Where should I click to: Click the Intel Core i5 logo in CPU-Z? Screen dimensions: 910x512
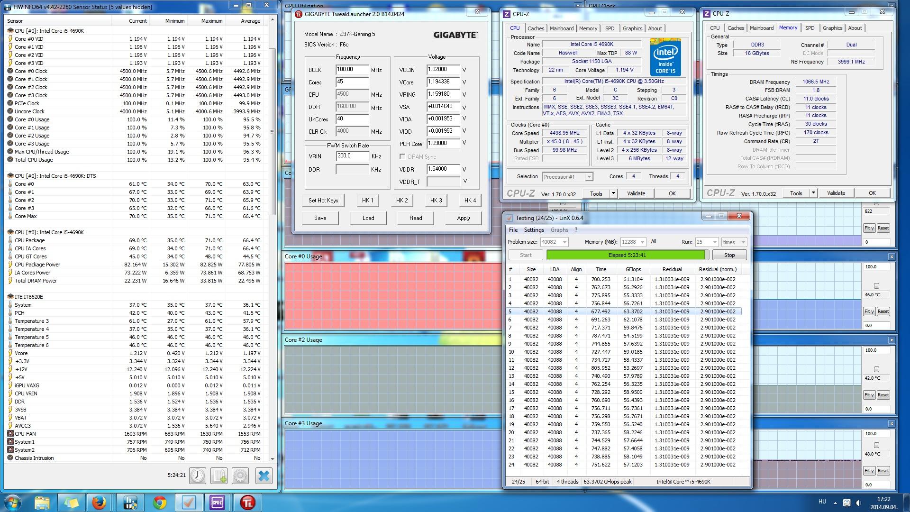665,57
